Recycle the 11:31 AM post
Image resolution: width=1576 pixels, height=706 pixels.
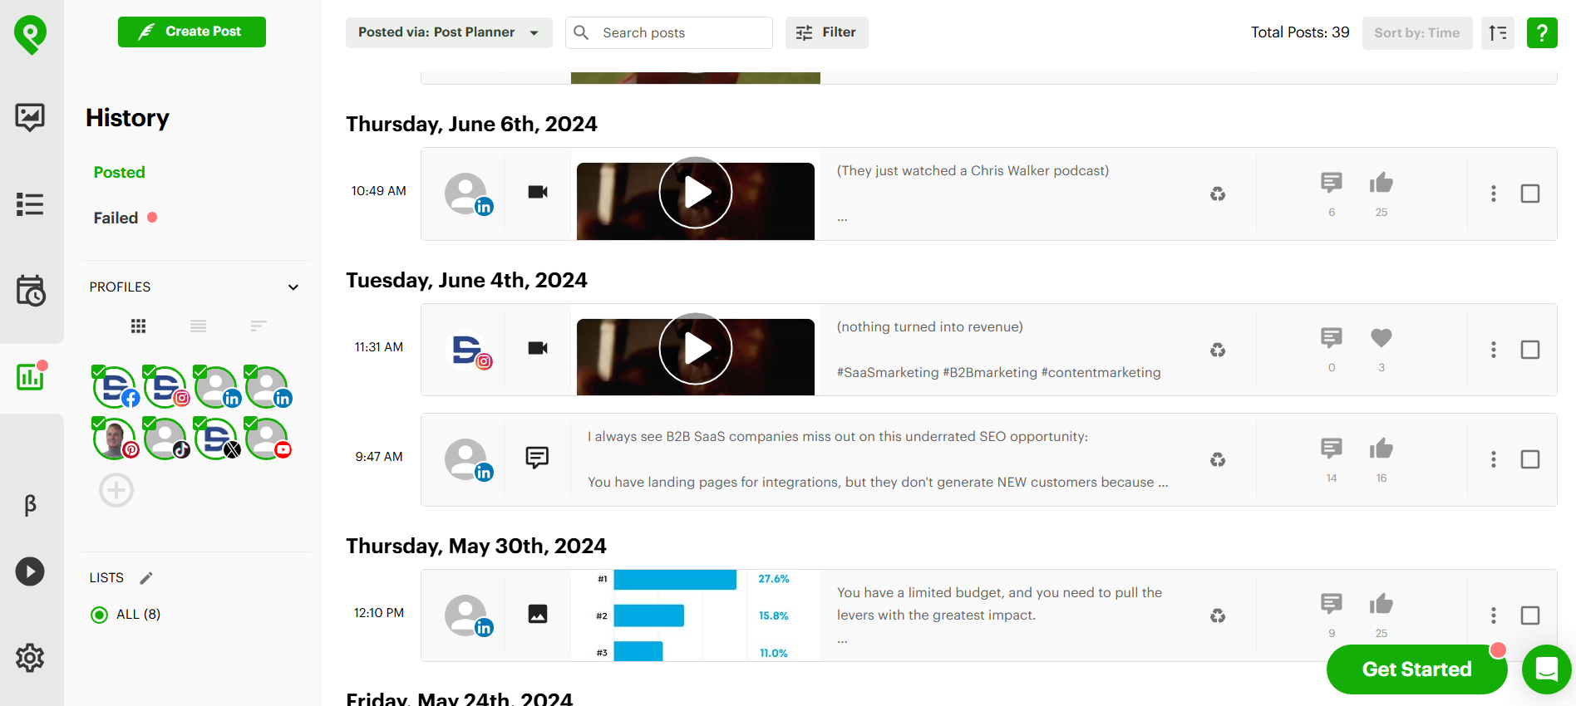tap(1218, 351)
